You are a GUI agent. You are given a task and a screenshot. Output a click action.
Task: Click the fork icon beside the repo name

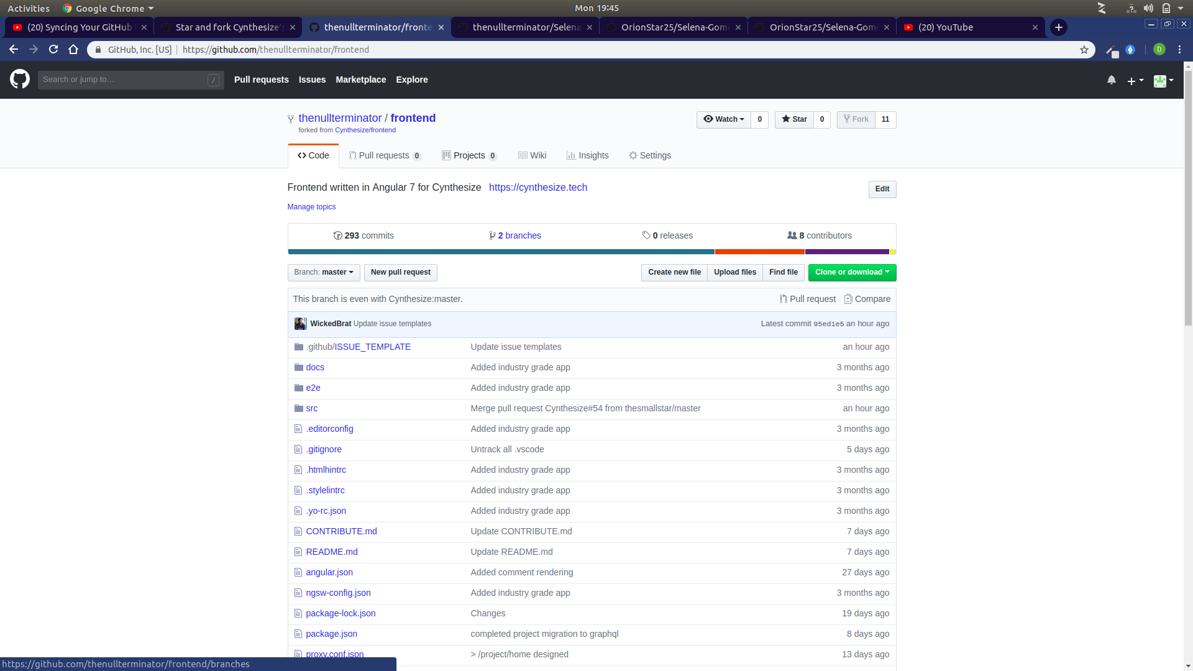(291, 119)
